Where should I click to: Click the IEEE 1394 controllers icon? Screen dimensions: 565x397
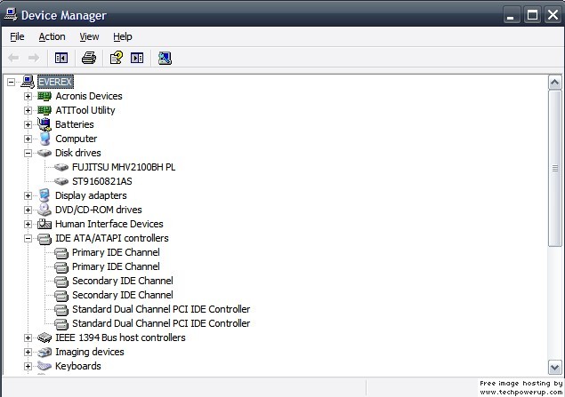point(44,337)
